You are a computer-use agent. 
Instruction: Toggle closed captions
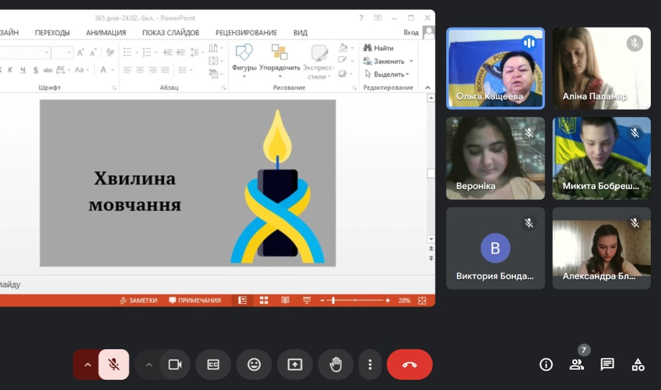213,365
